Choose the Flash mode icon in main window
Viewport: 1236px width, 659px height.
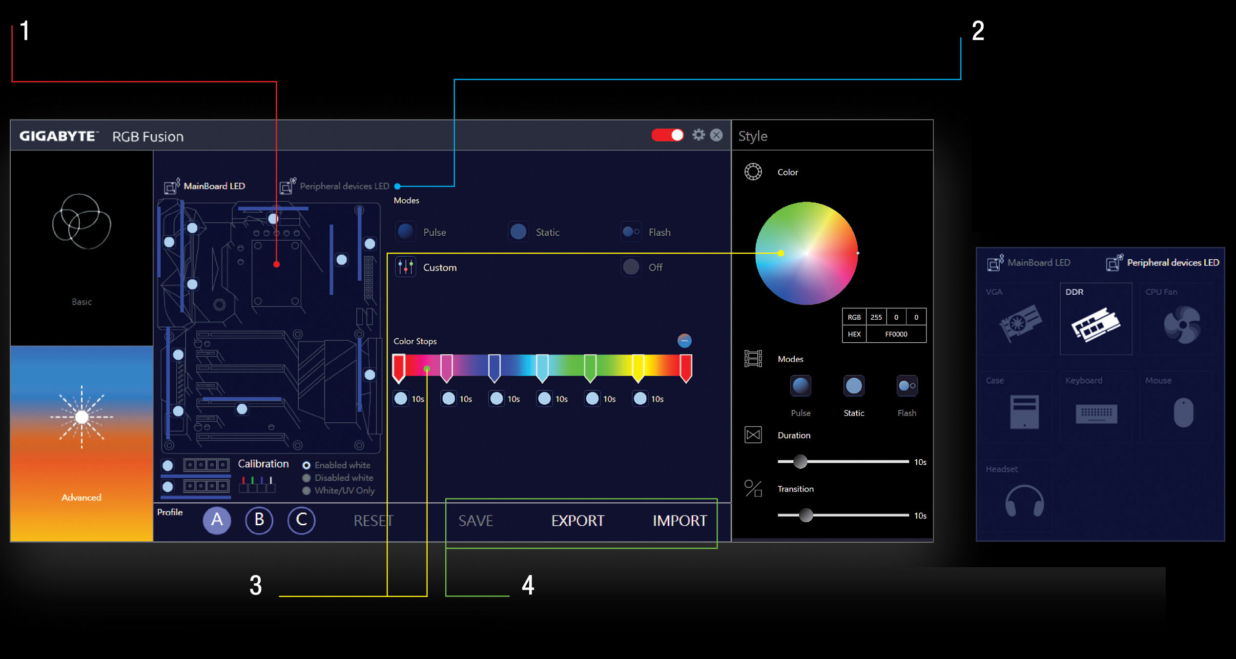631,232
